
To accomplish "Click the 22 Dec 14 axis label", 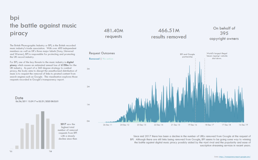I will (158, 125).
